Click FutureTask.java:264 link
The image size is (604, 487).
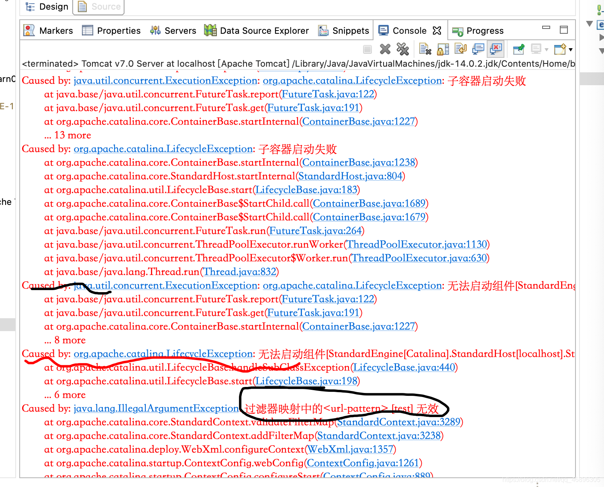pyautogui.click(x=315, y=231)
